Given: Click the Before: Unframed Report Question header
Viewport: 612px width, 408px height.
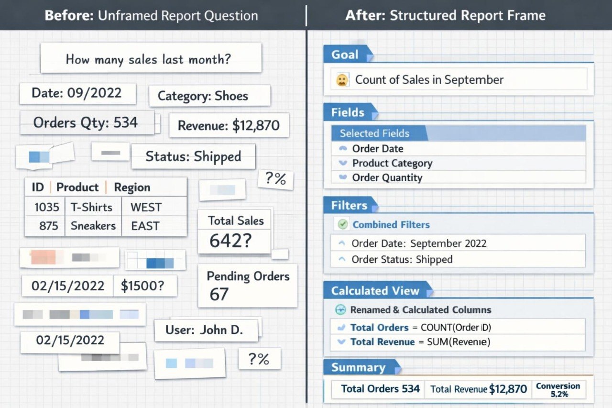Looking at the screenshot, I should pyautogui.click(x=152, y=15).
